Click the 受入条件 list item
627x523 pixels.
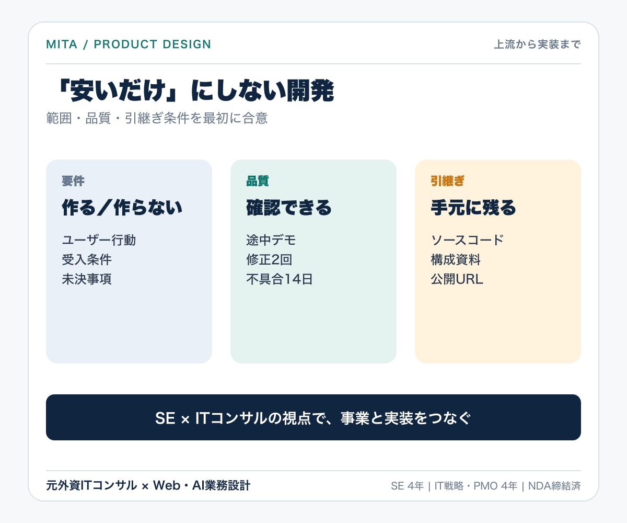tap(87, 259)
